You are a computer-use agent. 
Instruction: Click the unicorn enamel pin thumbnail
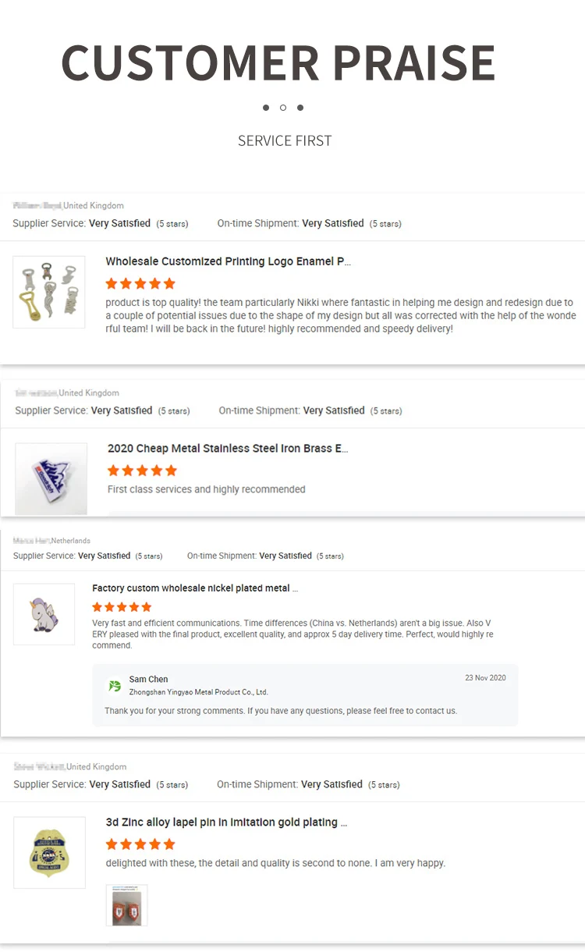coord(44,613)
